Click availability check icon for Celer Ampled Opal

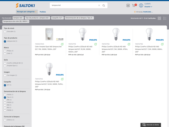click(x=62, y=44)
